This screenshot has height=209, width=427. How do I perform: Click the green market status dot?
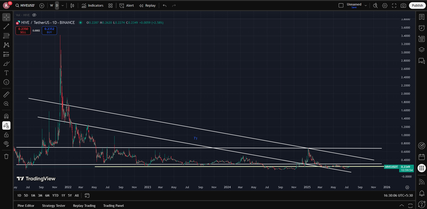81,22
